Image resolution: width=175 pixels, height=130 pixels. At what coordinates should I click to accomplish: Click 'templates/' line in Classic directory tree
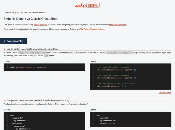pyautogui.click(x=17, y=123)
